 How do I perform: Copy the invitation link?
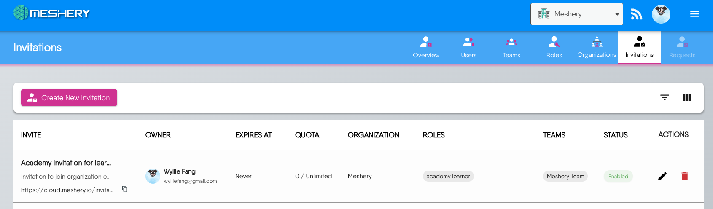(x=125, y=189)
